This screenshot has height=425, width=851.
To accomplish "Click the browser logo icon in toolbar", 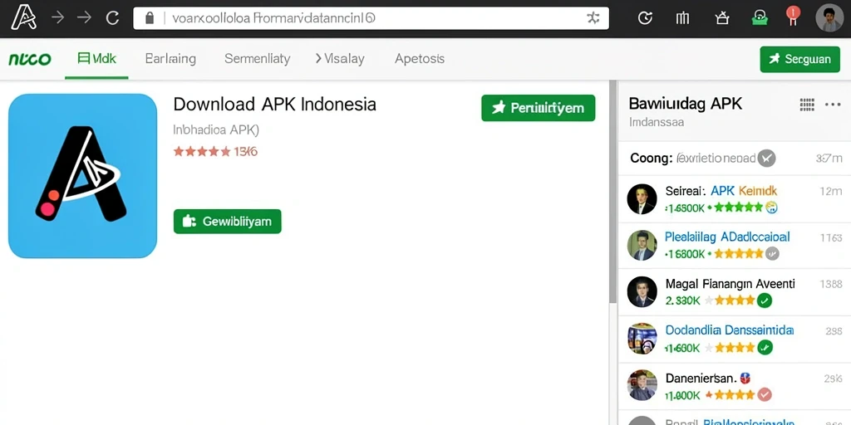I will click(23, 17).
